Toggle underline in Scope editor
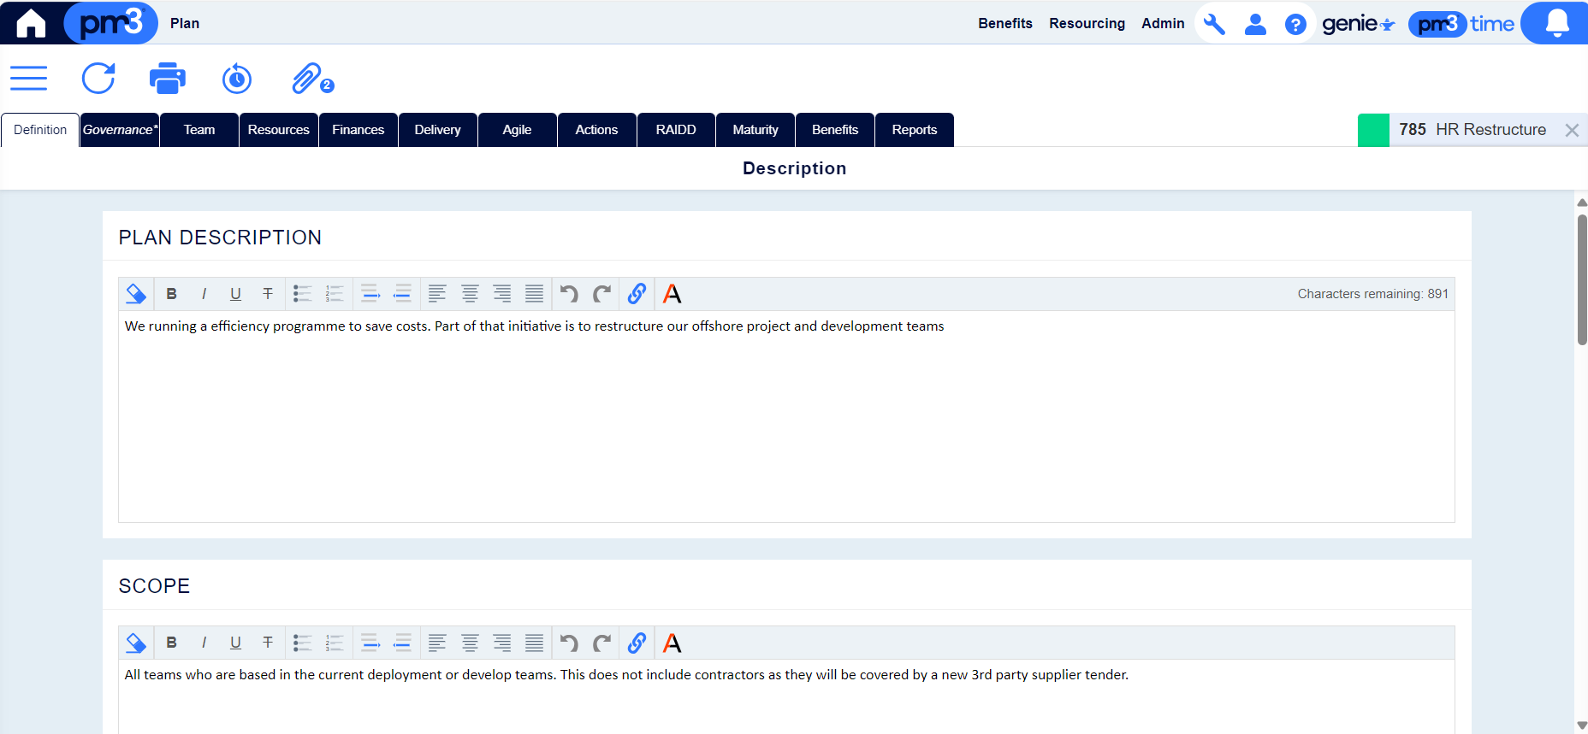 point(235,643)
